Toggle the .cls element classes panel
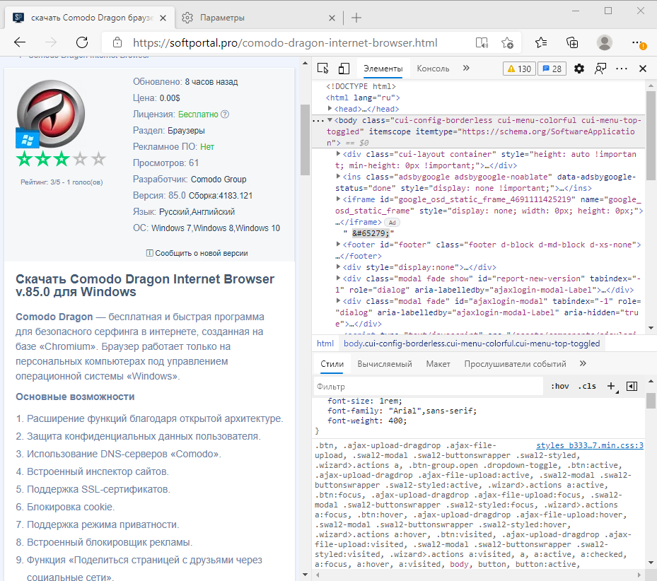 click(588, 386)
